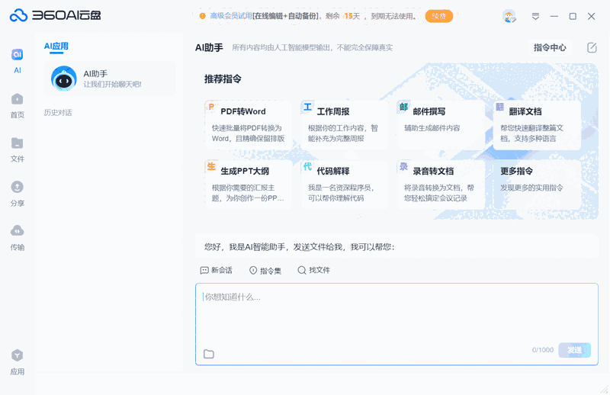Click the 续费 renew button
This screenshot has height=395, width=610.
[439, 16]
